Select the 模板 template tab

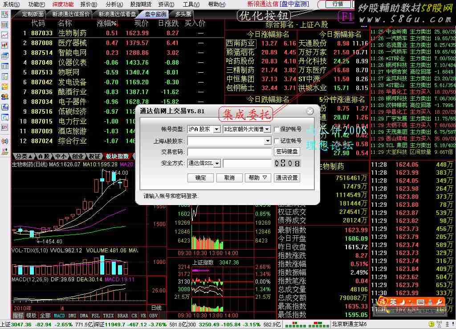coord(31,316)
